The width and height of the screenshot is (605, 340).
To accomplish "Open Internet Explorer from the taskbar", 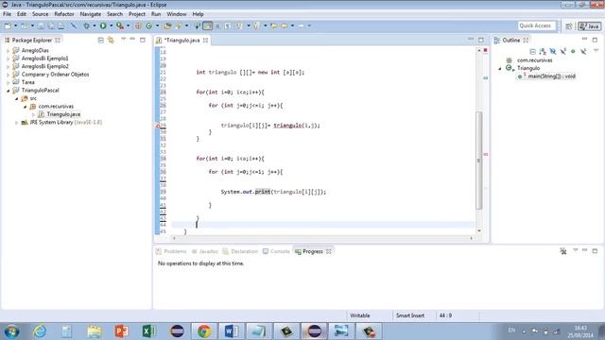I will point(40,331).
